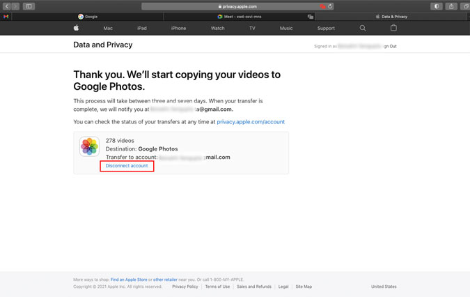The width and height of the screenshot is (470, 297).
Task: Click the 'Thank you' heading
Action: click(177, 80)
